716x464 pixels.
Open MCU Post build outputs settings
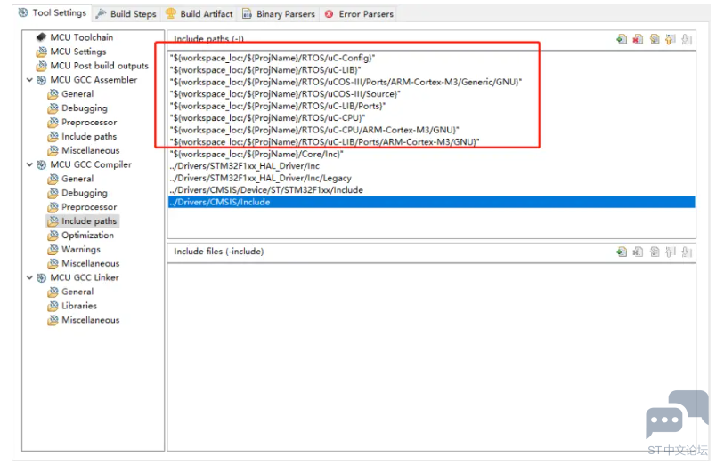99,66
